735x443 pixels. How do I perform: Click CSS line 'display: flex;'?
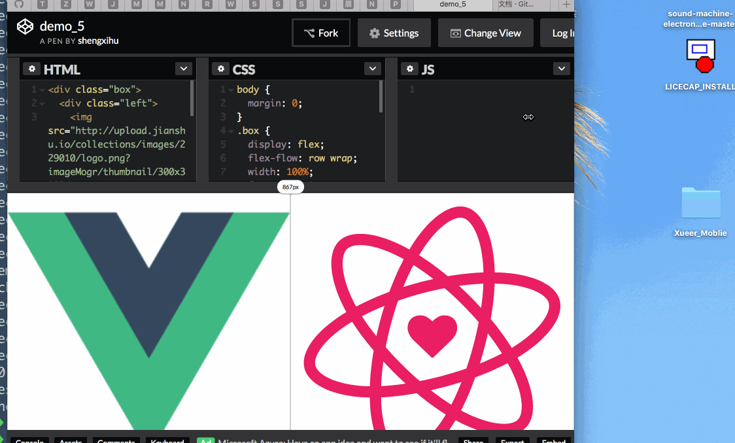pyautogui.click(x=286, y=144)
